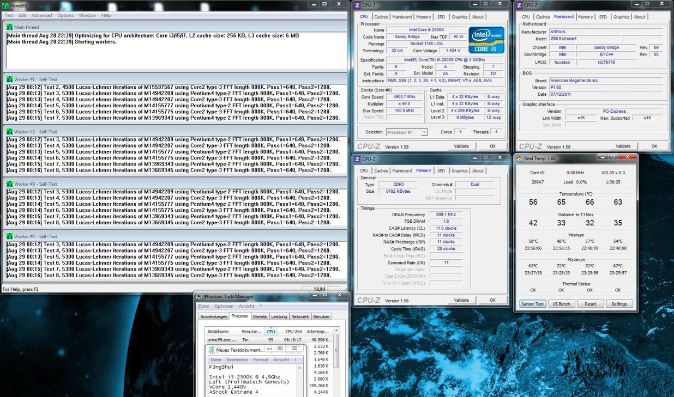
Task: Open Settings in Real Temp
Action: coord(619,304)
